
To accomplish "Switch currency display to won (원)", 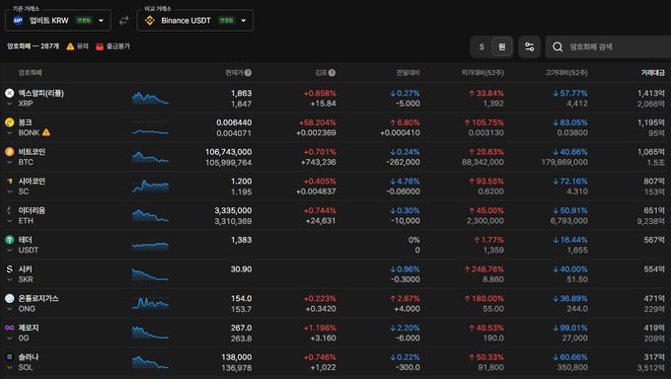I will point(501,46).
